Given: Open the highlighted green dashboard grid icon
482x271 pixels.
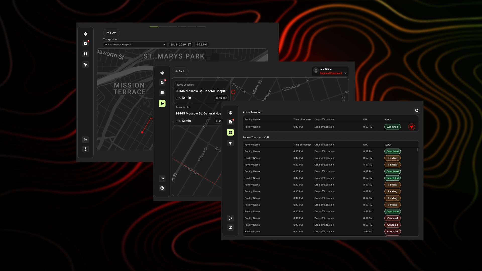Looking at the screenshot, I should pyautogui.click(x=230, y=132).
